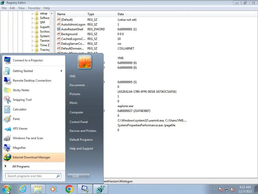This screenshot has height=194, width=258.
Task: Launch Snipping Tool scissors icon
Action: click(x=7, y=100)
